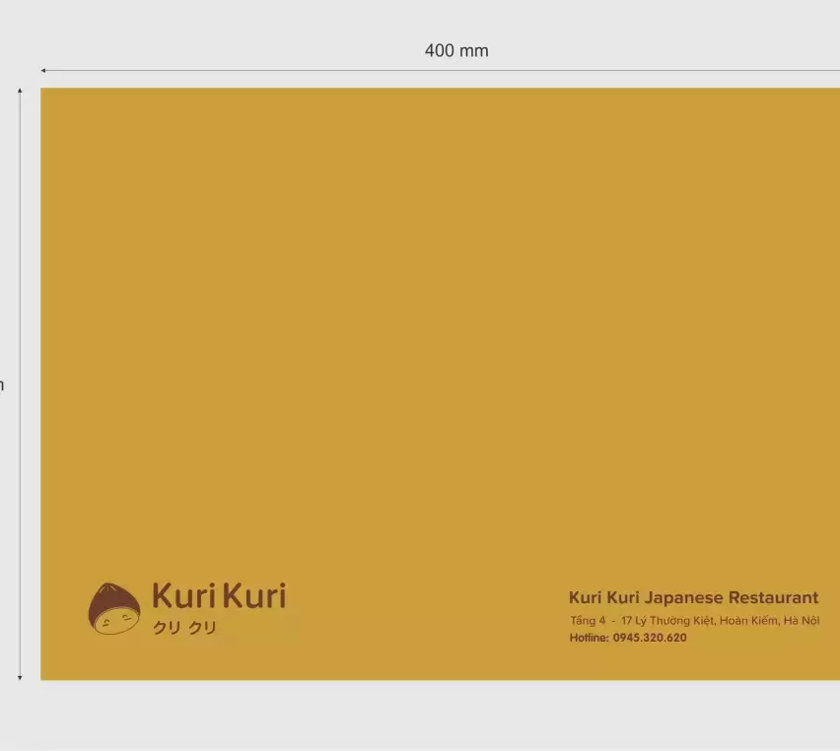Click the chestnut mascot logo icon

(114, 608)
